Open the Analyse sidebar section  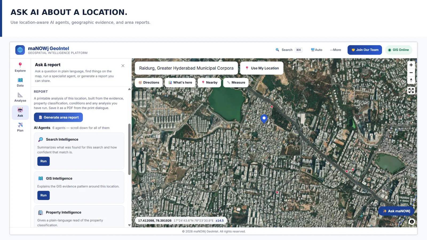point(20,97)
